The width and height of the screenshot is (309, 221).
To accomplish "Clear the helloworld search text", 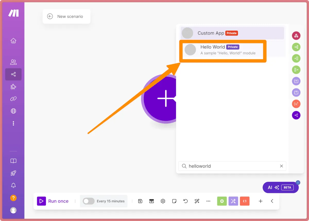I will click(x=281, y=166).
